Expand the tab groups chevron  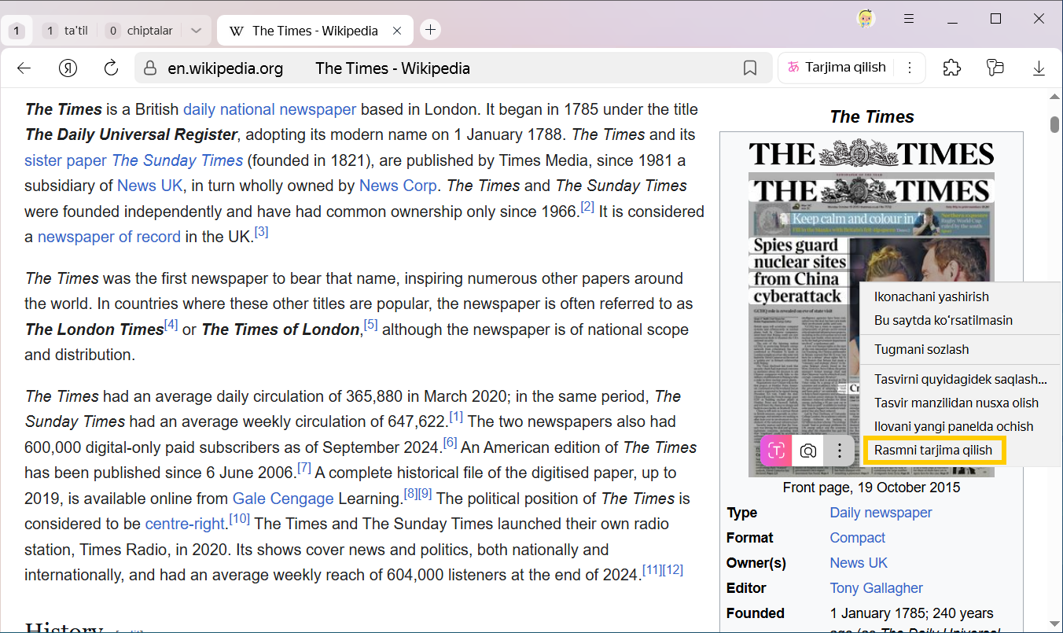197,31
